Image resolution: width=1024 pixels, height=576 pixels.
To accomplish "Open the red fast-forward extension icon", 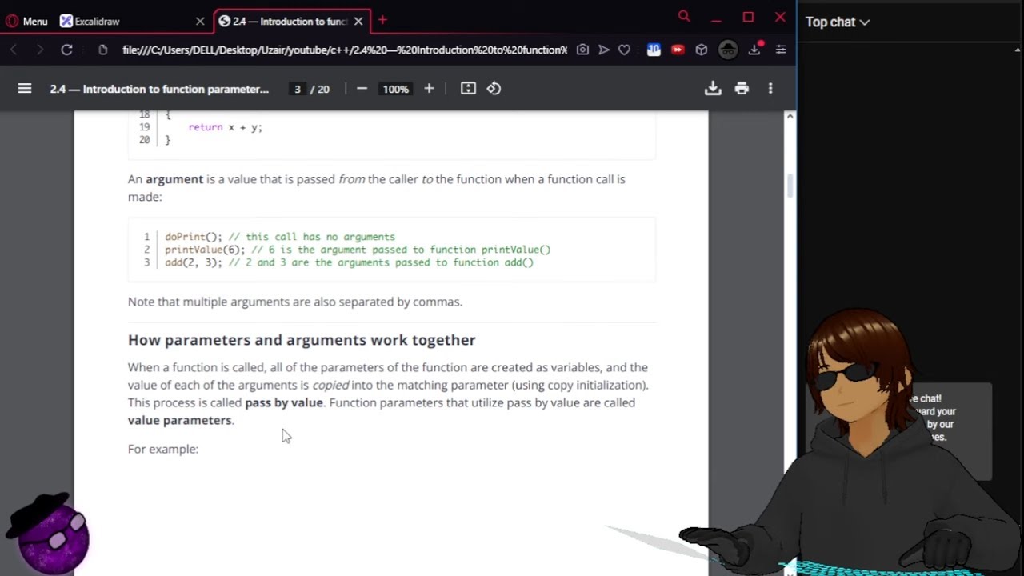I will [678, 50].
